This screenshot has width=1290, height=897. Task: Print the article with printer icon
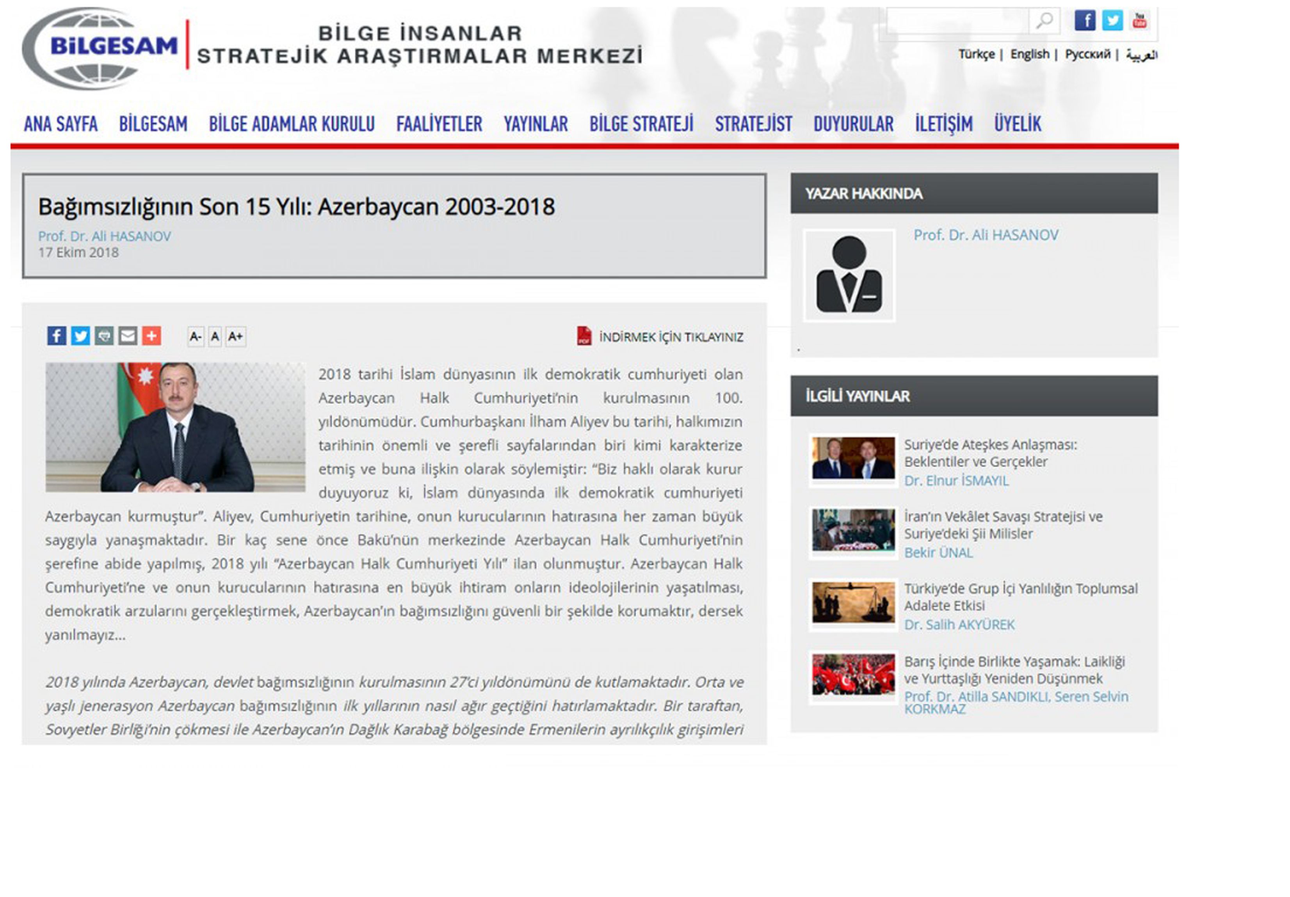tap(104, 336)
